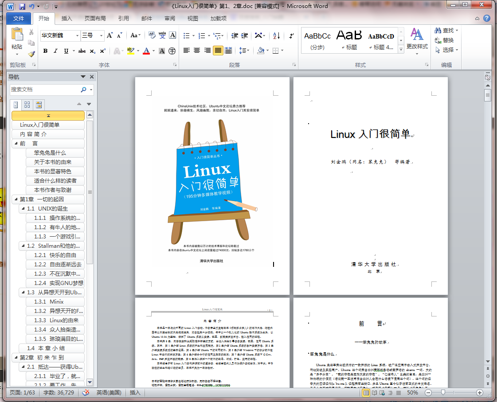Collapse the 前 言 heading in navigation
The width and height of the screenshot is (497, 402).
tap(16, 143)
